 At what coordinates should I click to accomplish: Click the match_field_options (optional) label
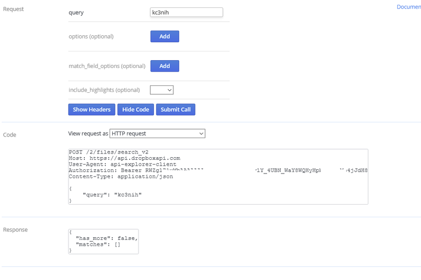pos(107,66)
